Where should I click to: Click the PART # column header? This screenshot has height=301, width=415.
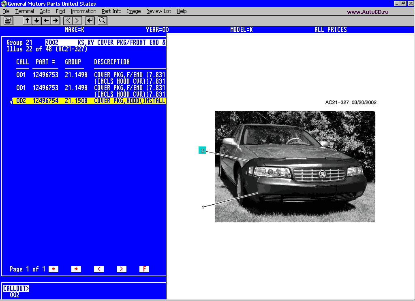tap(45, 62)
